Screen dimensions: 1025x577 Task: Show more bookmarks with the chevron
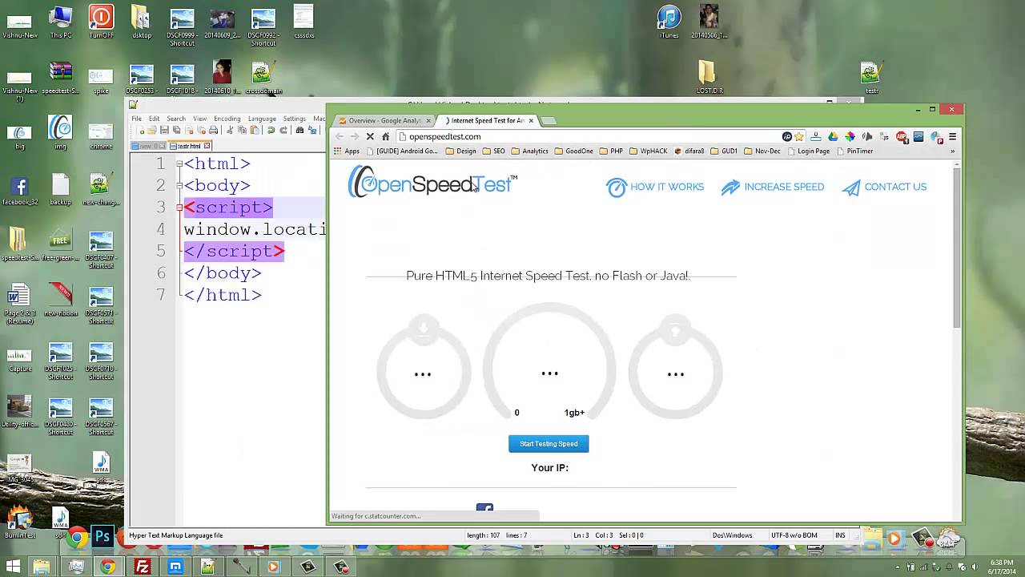952,151
